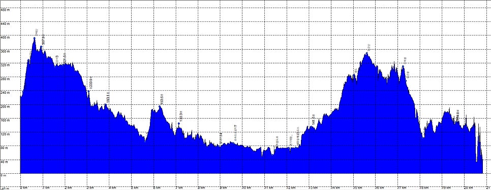
Task: Click the '10 km' distance label
Action: point(247,188)
